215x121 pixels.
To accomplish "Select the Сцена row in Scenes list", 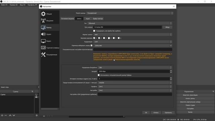I will point(17,94).
